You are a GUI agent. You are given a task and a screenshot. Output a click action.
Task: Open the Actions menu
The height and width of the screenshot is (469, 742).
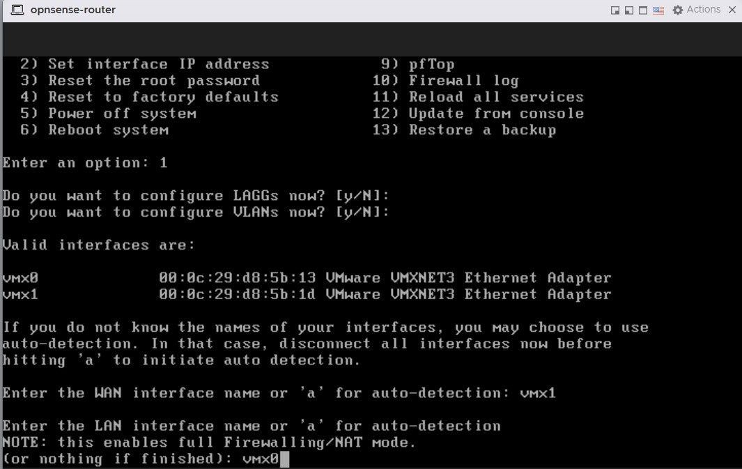pos(703,10)
